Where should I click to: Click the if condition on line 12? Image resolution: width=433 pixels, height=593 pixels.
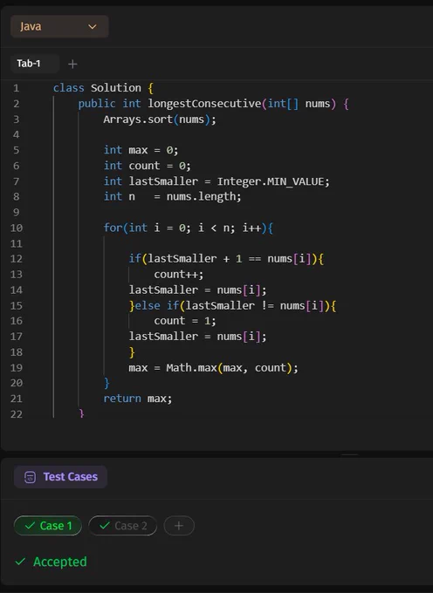pyautogui.click(x=226, y=259)
